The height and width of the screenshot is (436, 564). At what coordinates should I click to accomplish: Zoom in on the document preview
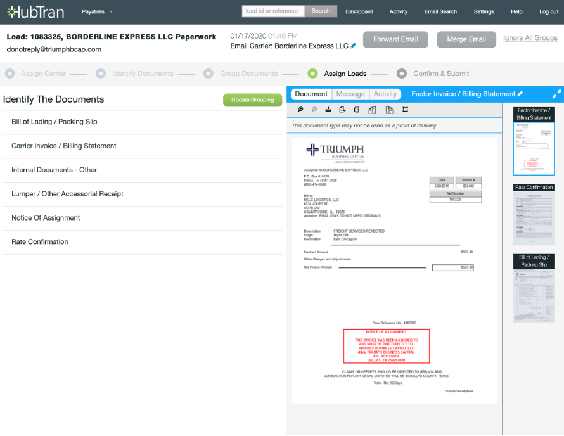pyautogui.click(x=300, y=110)
